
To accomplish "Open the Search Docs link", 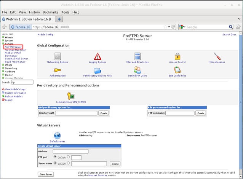I will 230,35.
